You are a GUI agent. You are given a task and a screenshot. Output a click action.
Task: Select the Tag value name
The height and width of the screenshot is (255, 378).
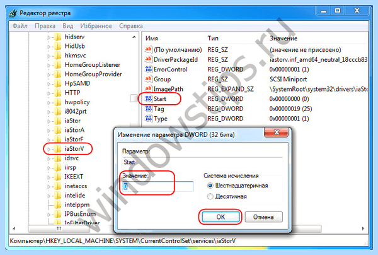click(x=159, y=109)
